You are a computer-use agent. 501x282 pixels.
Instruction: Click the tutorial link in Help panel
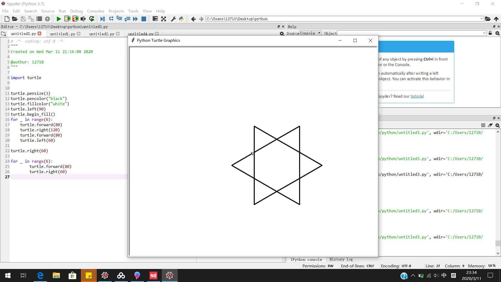point(417,96)
